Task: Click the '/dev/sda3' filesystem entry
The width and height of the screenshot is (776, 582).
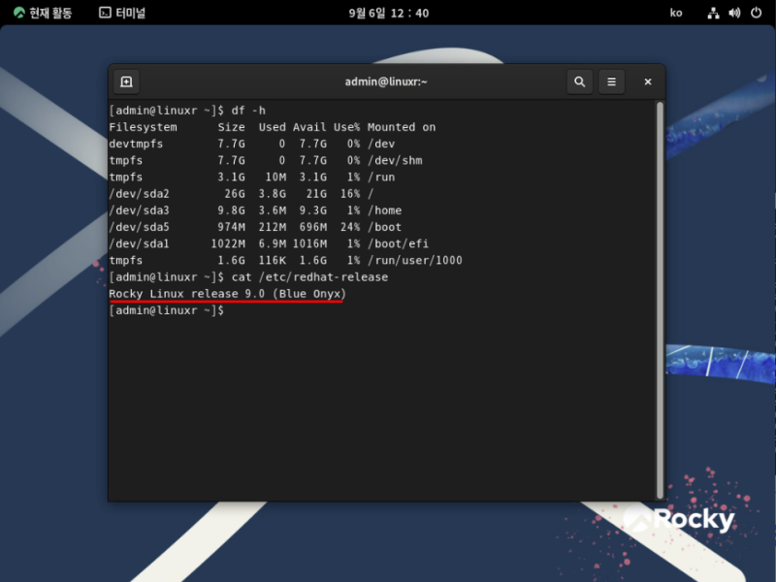Action: click(139, 210)
